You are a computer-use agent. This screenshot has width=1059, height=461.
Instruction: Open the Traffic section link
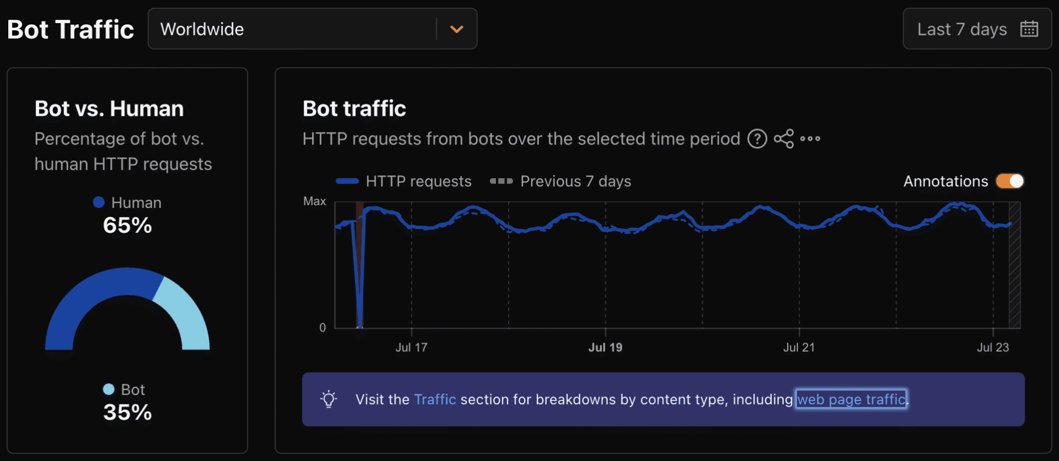tap(435, 399)
